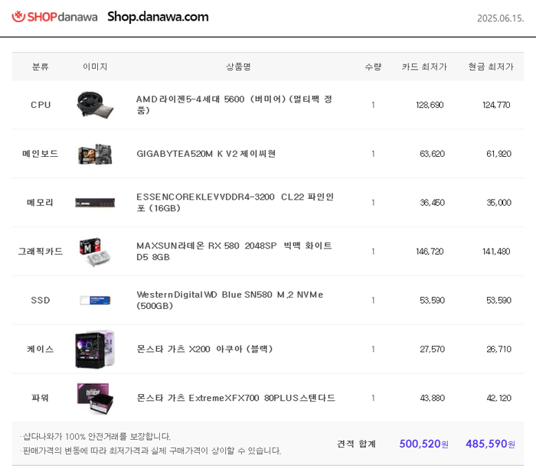Image resolution: width=536 pixels, height=472 pixels.
Task: Click motherboard cash price 61,920
Action: [498, 154]
